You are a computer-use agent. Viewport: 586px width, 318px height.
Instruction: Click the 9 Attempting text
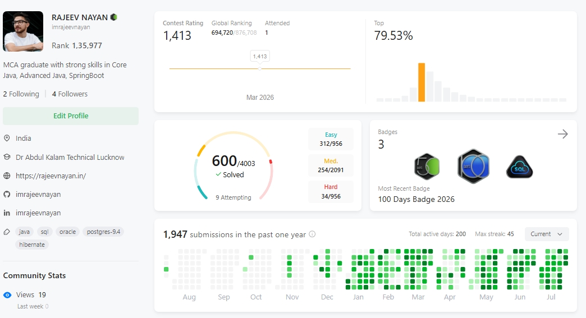click(233, 197)
